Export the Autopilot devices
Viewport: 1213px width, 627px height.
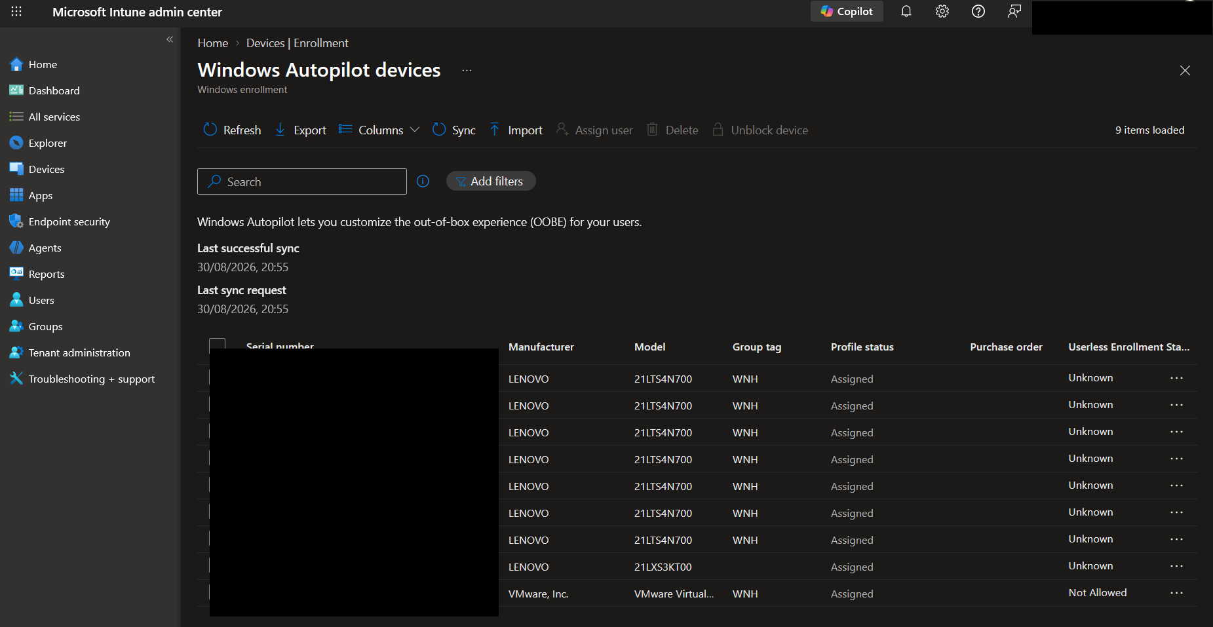[300, 130]
